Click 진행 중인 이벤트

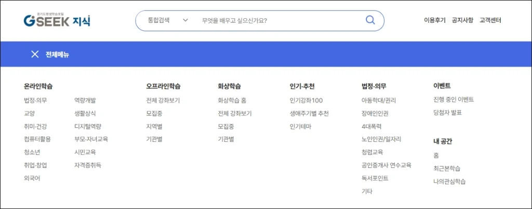tap(454, 99)
